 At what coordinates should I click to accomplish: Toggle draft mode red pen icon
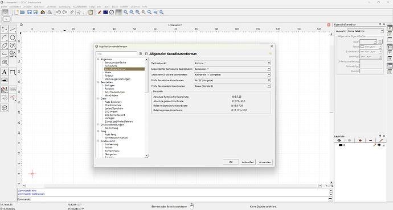(x=100, y=12)
